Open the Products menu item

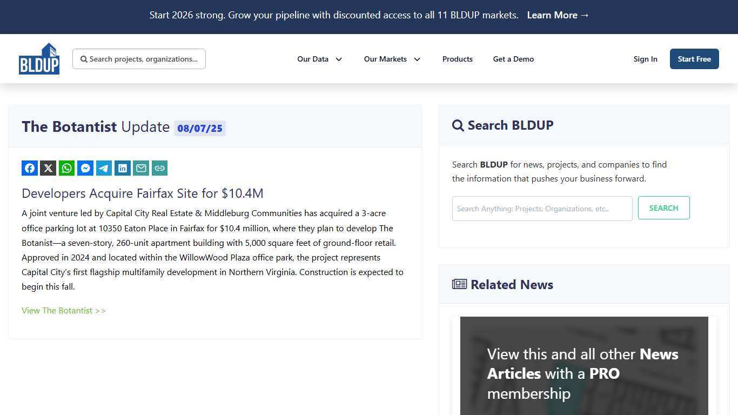pyautogui.click(x=457, y=59)
